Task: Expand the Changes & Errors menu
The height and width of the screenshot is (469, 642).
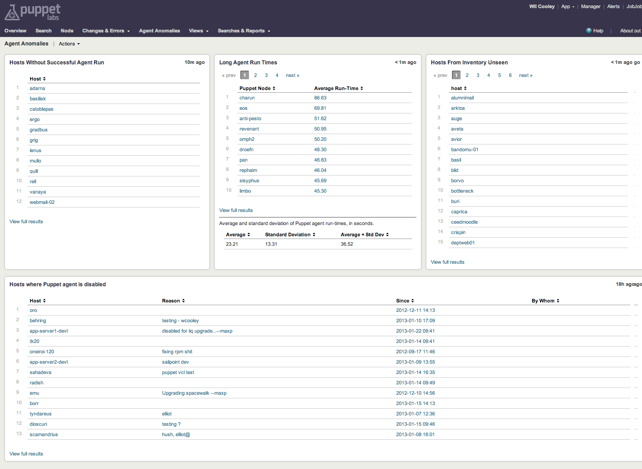Action: pos(106,31)
